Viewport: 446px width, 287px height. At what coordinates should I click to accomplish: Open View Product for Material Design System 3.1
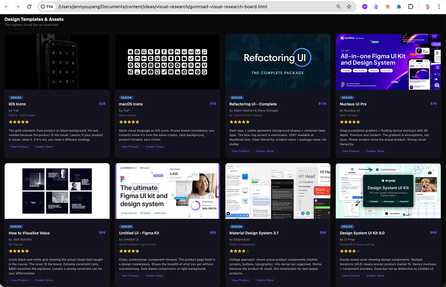240,280
